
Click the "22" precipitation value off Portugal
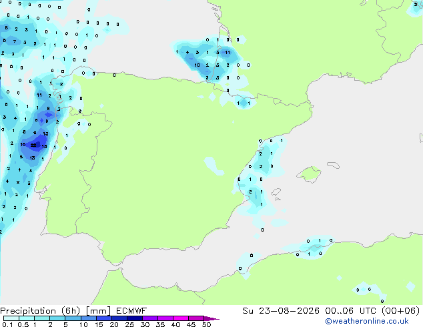[33, 145]
